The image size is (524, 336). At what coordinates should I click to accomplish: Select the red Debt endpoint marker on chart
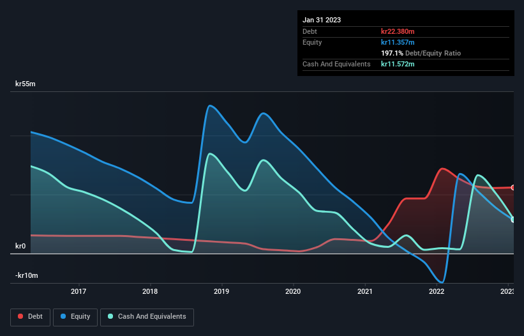click(513, 188)
